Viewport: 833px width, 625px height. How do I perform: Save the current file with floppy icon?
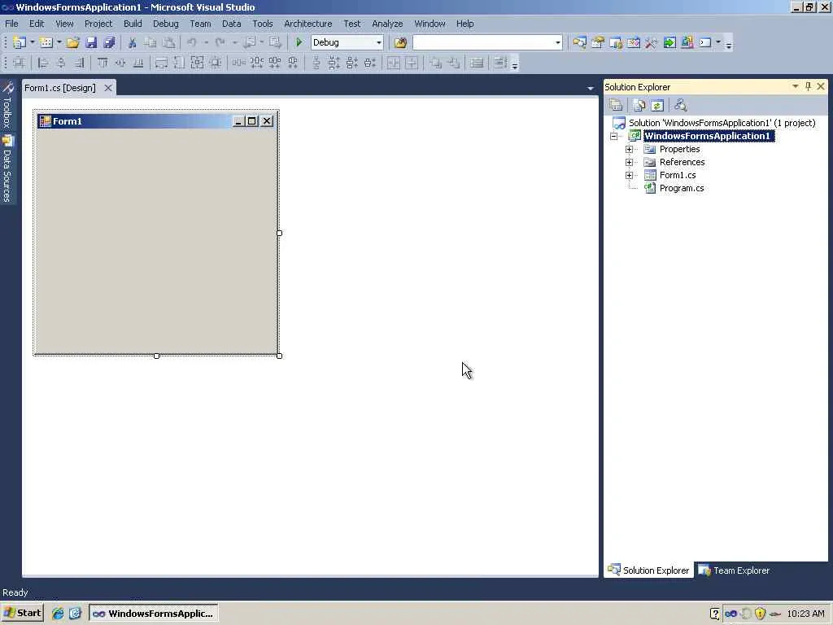[x=91, y=42]
